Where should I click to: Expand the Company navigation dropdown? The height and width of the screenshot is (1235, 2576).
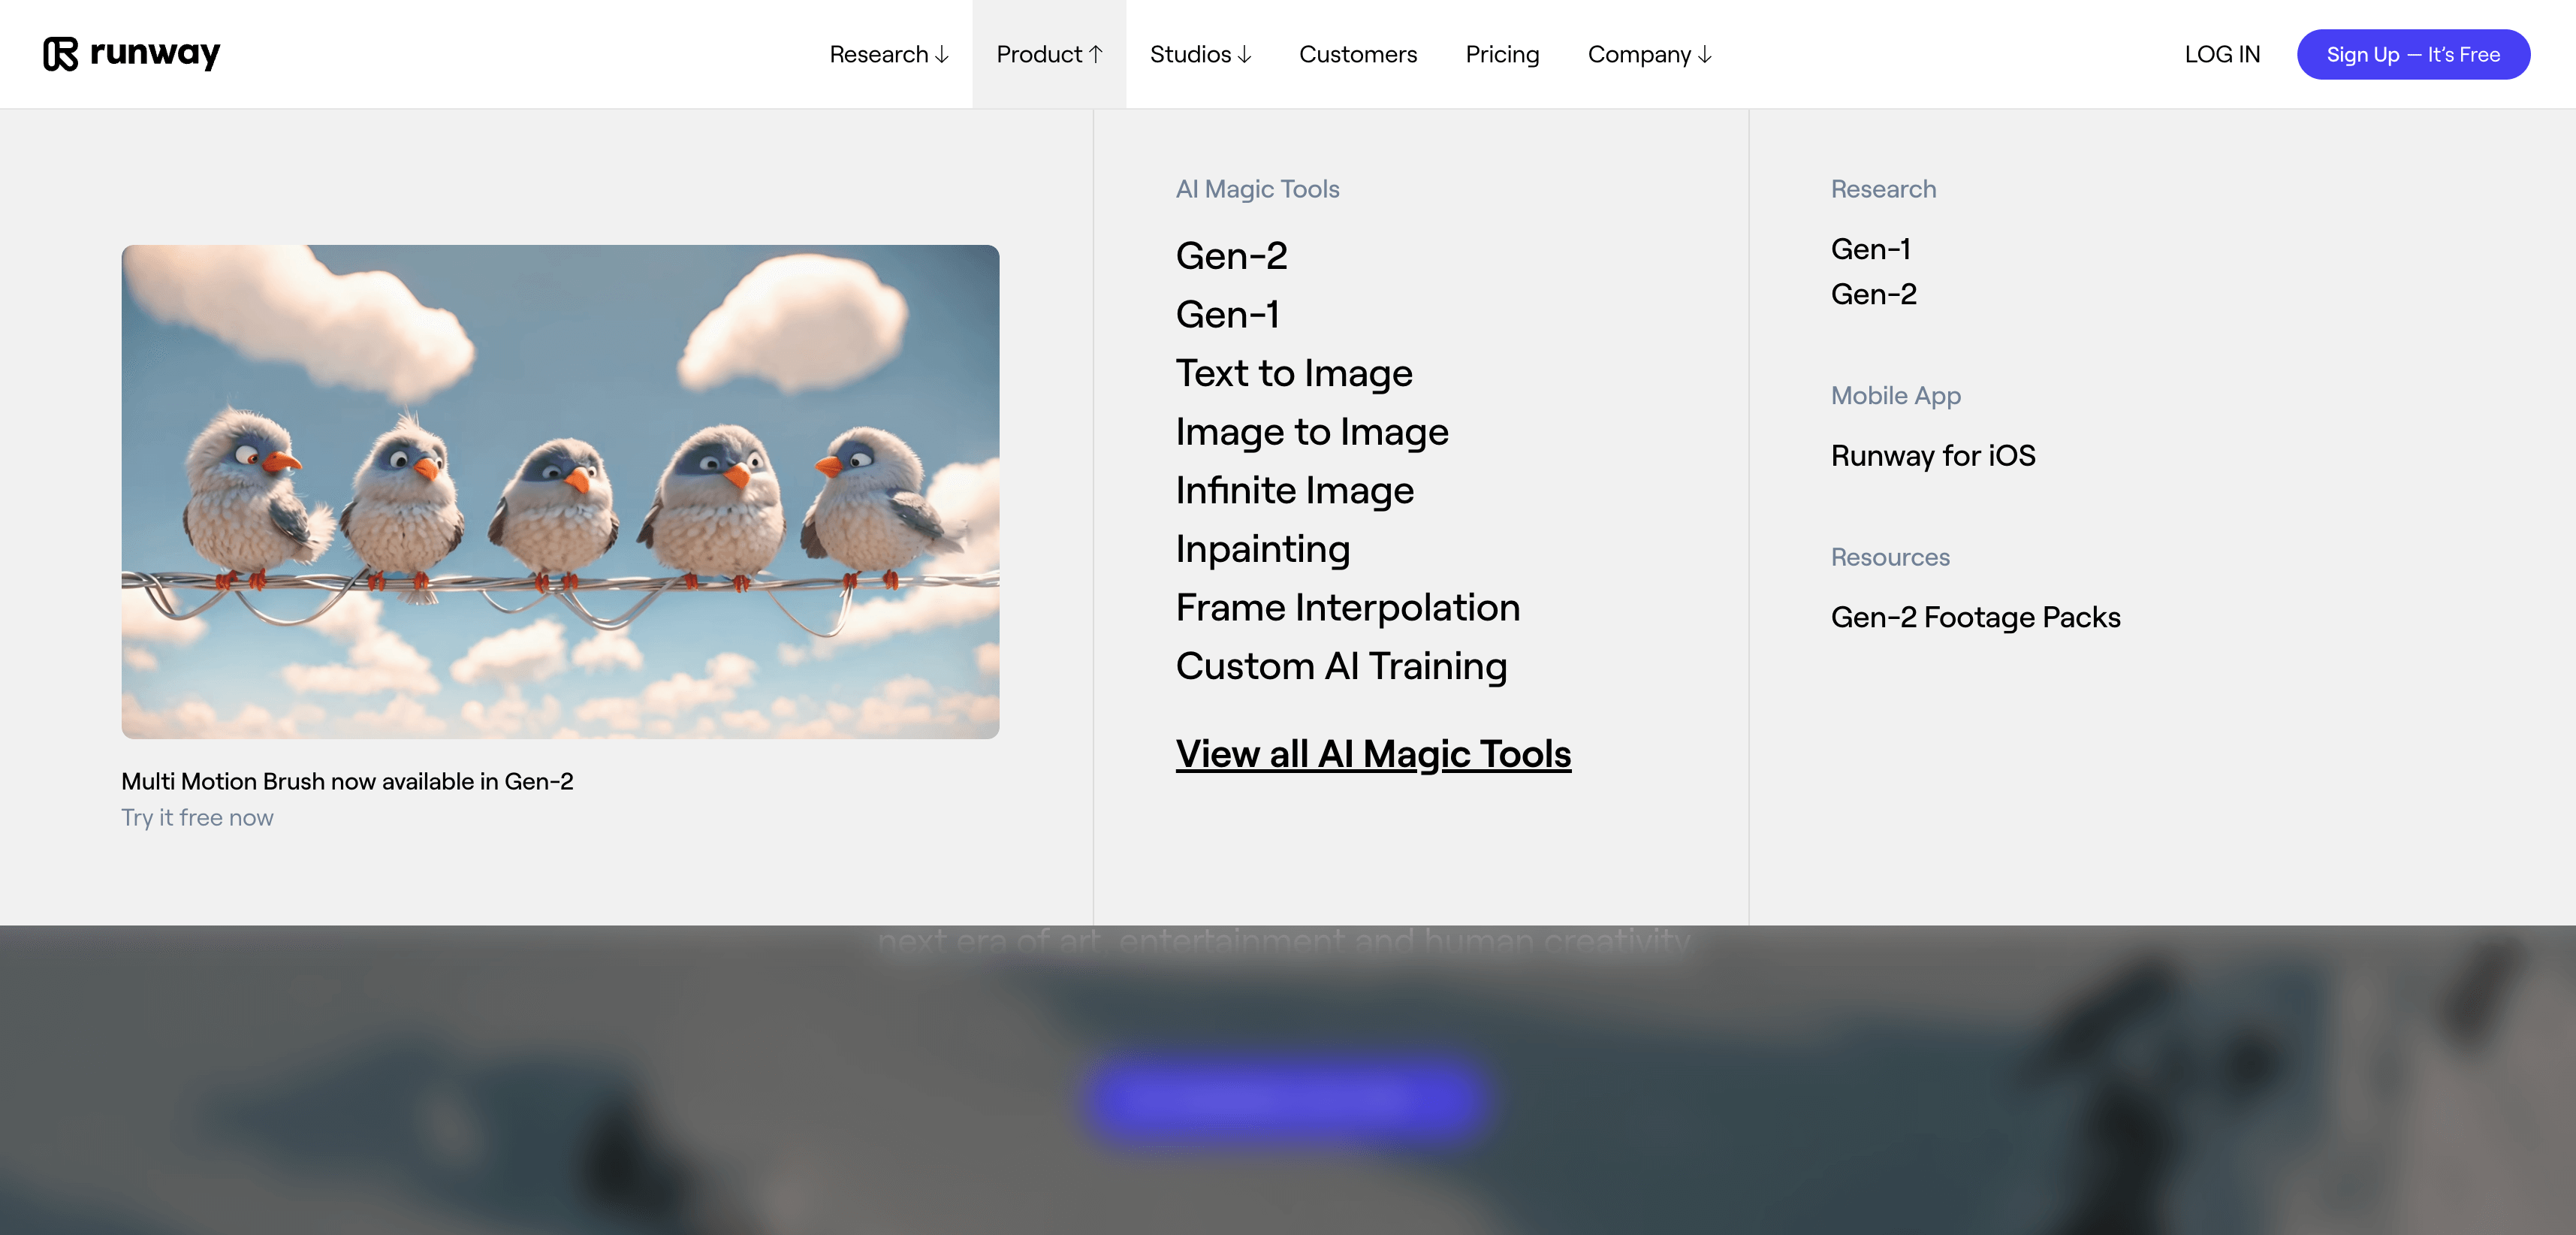(x=1649, y=54)
